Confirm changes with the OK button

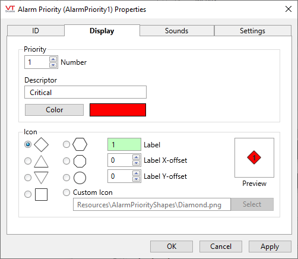[x=172, y=247]
